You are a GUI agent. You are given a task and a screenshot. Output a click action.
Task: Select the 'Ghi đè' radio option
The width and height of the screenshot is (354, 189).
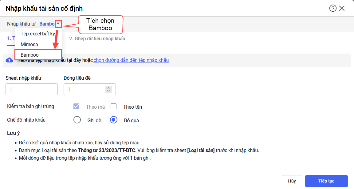(x=77, y=120)
